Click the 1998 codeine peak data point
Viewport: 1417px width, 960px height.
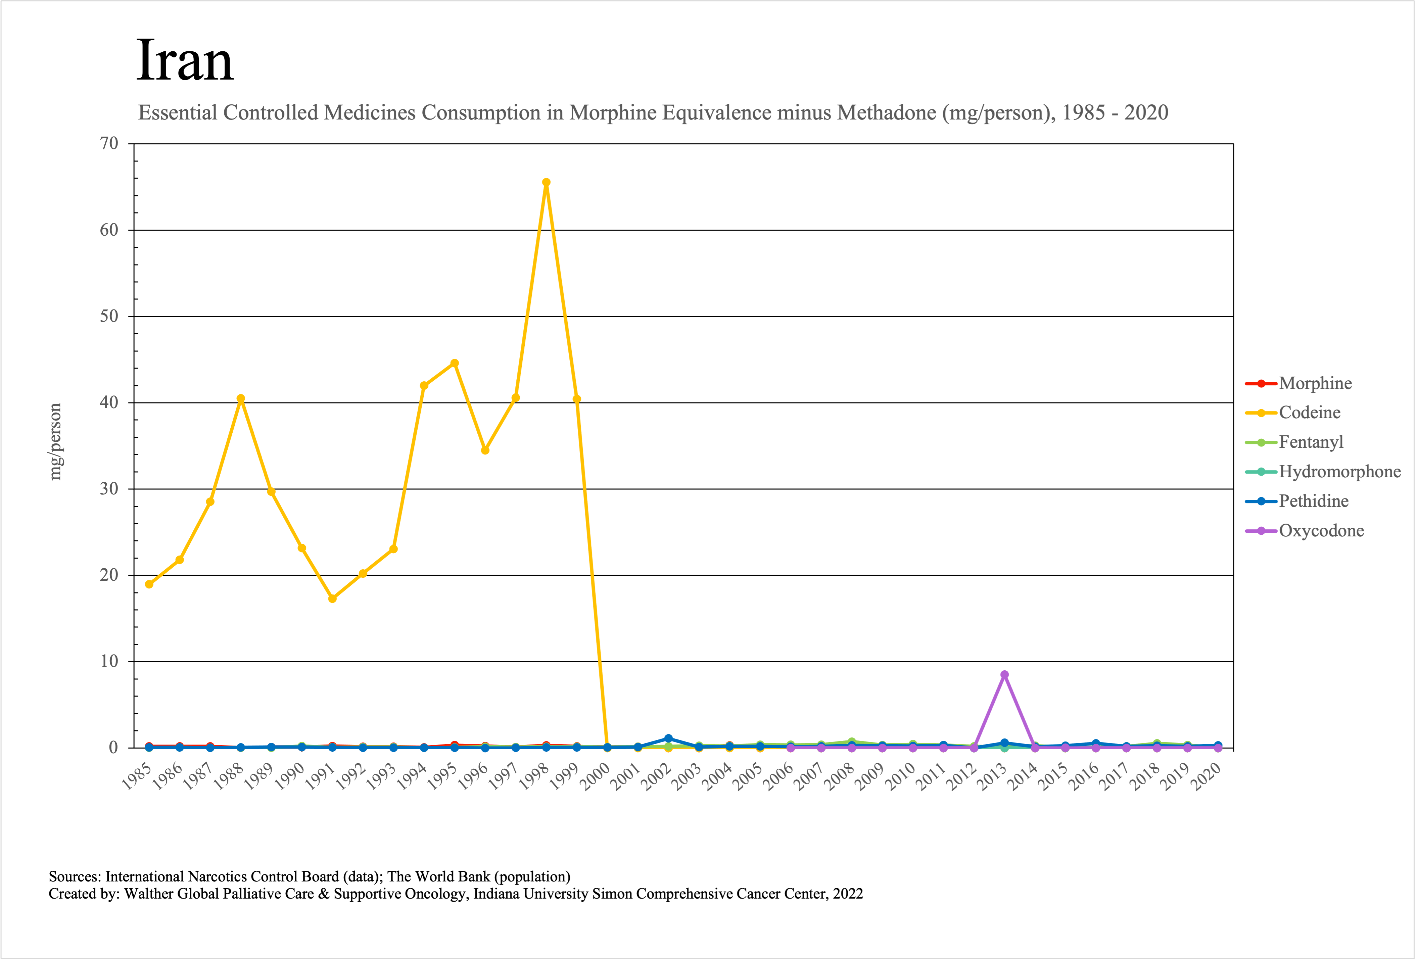pyautogui.click(x=546, y=182)
